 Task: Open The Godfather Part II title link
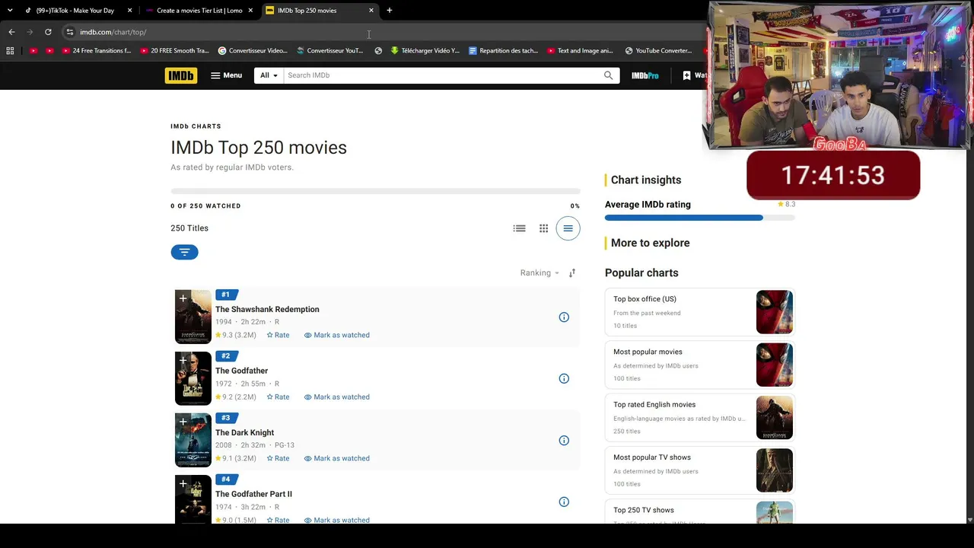(x=253, y=494)
